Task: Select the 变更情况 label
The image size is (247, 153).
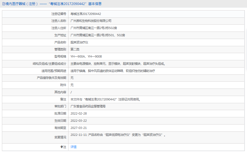Action: tap(60, 138)
